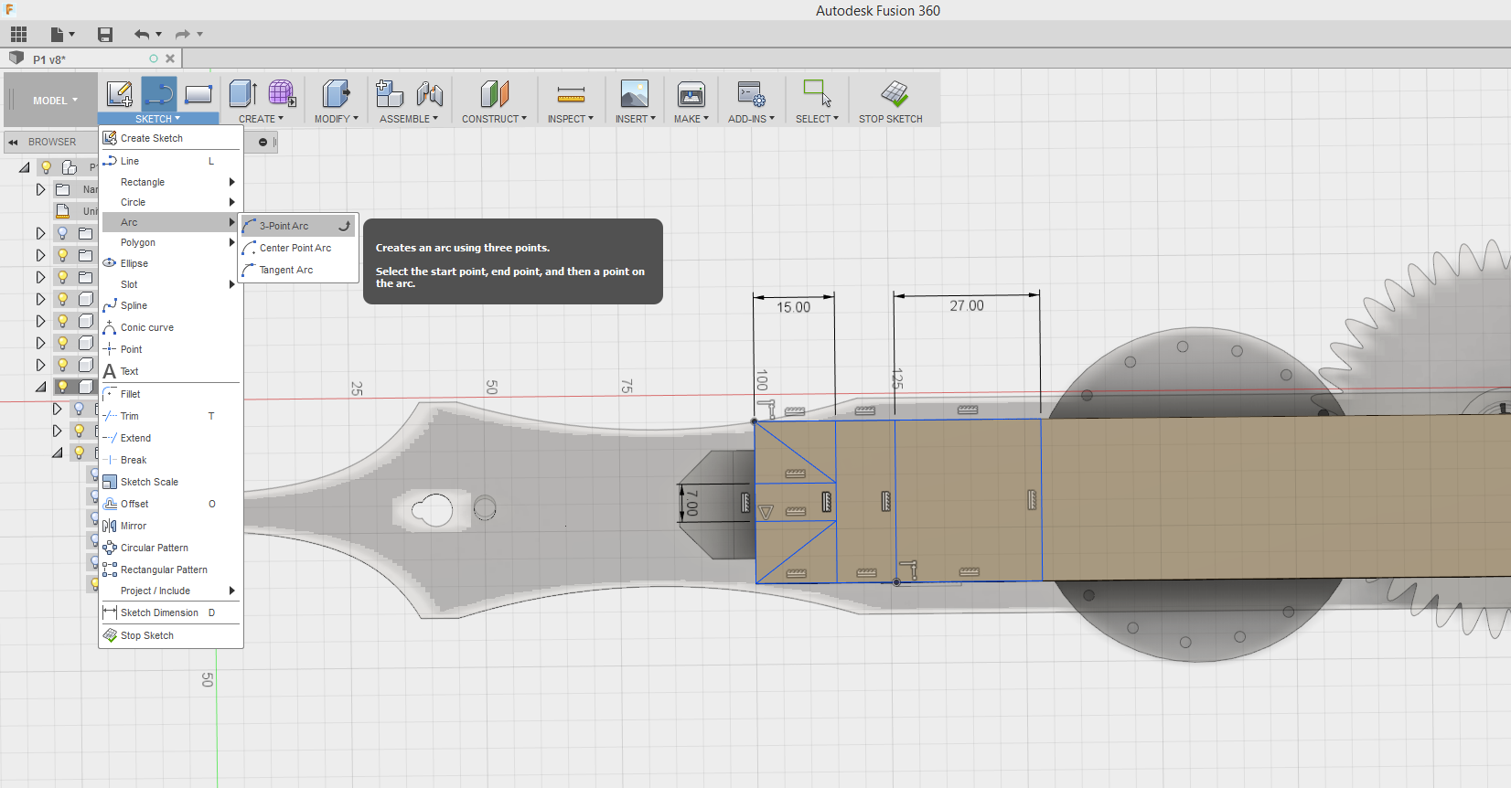Click the Rectangle toolbar icon
Viewport: 1511px width, 788px height.
[198, 93]
